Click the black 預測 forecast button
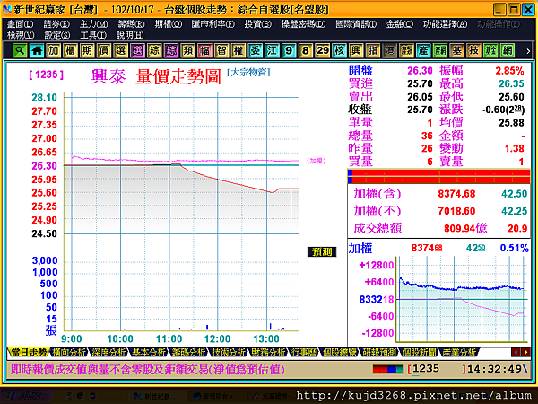This screenshot has width=538, height=404. point(322,251)
